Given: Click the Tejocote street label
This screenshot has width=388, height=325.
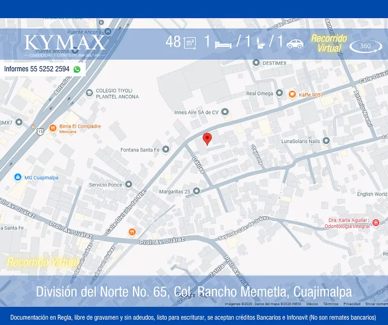Looking at the screenshot, I should [257, 155].
